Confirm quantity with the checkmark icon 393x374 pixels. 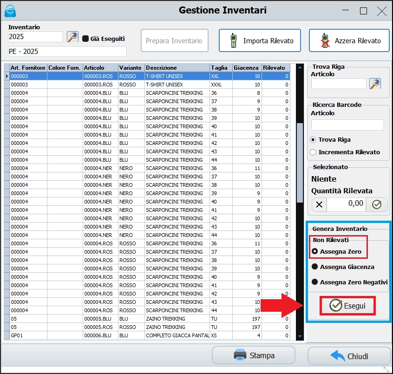pos(377,204)
